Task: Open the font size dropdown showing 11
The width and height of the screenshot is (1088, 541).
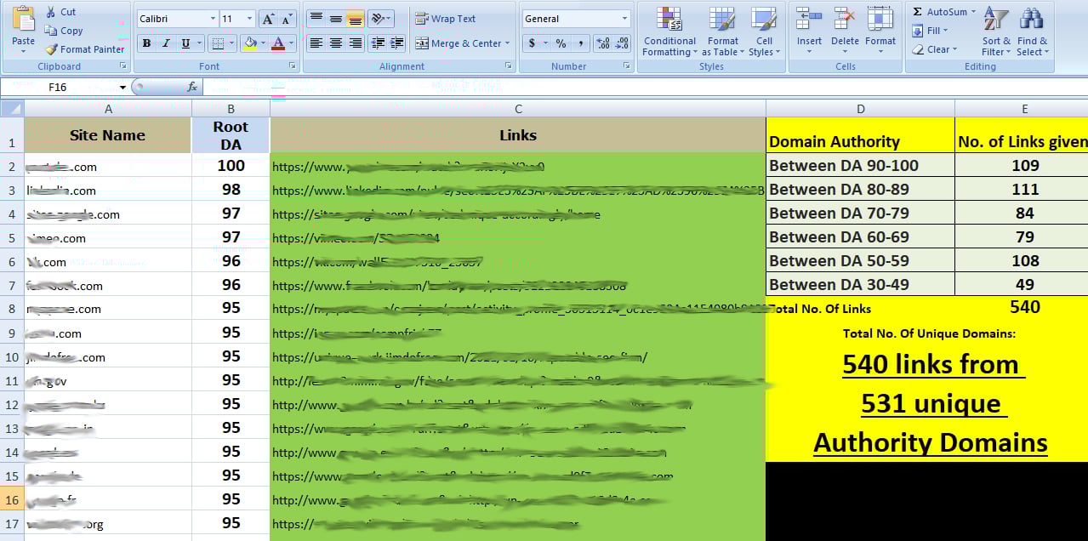Action: tap(249, 19)
